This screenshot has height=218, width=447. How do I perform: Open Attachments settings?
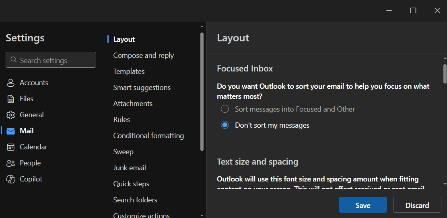point(133,104)
